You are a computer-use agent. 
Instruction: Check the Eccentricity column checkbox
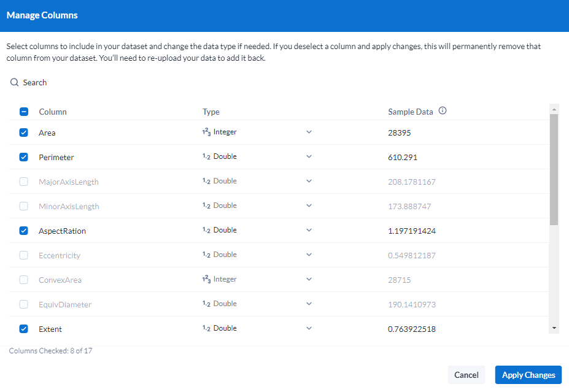click(24, 255)
